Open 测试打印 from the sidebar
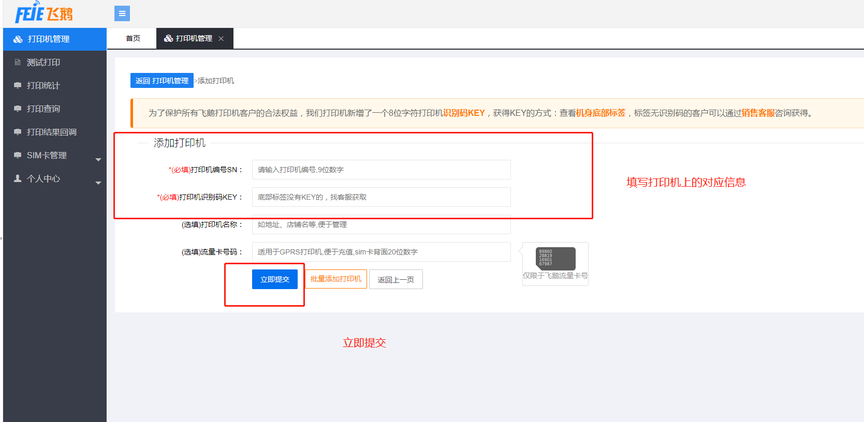Image resolution: width=864 pixels, height=422 pixels. pyautogui.click(x=43, y=63)
